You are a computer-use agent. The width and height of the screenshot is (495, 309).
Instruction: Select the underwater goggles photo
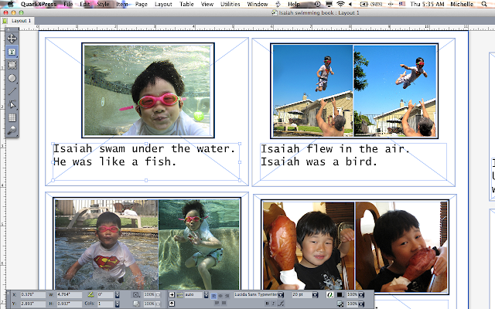pos(148,90)
